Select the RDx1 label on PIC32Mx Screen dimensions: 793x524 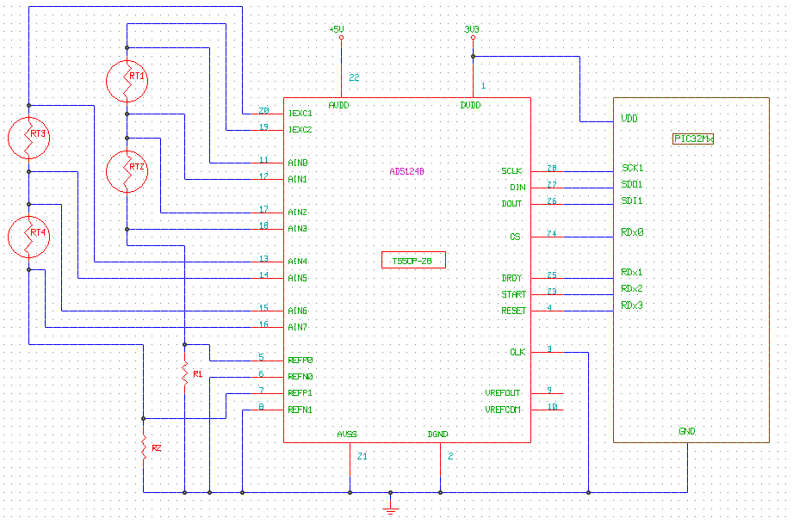click(632, 273)
